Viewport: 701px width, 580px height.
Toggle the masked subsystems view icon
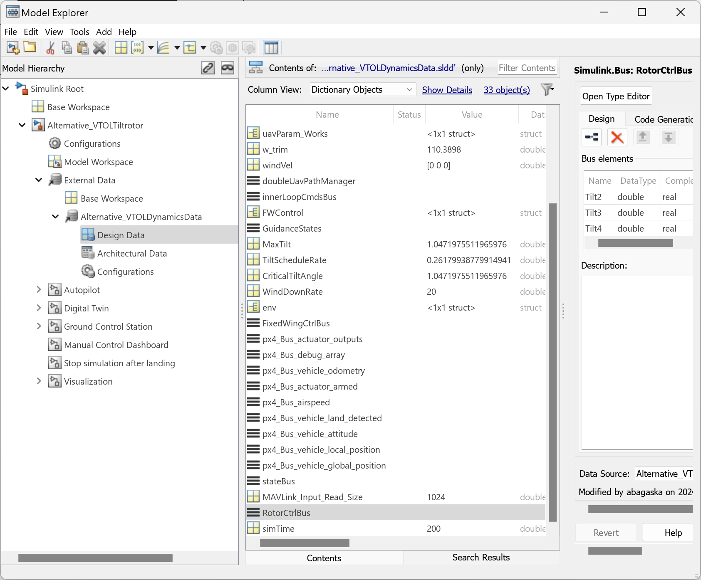coord(228,68)
